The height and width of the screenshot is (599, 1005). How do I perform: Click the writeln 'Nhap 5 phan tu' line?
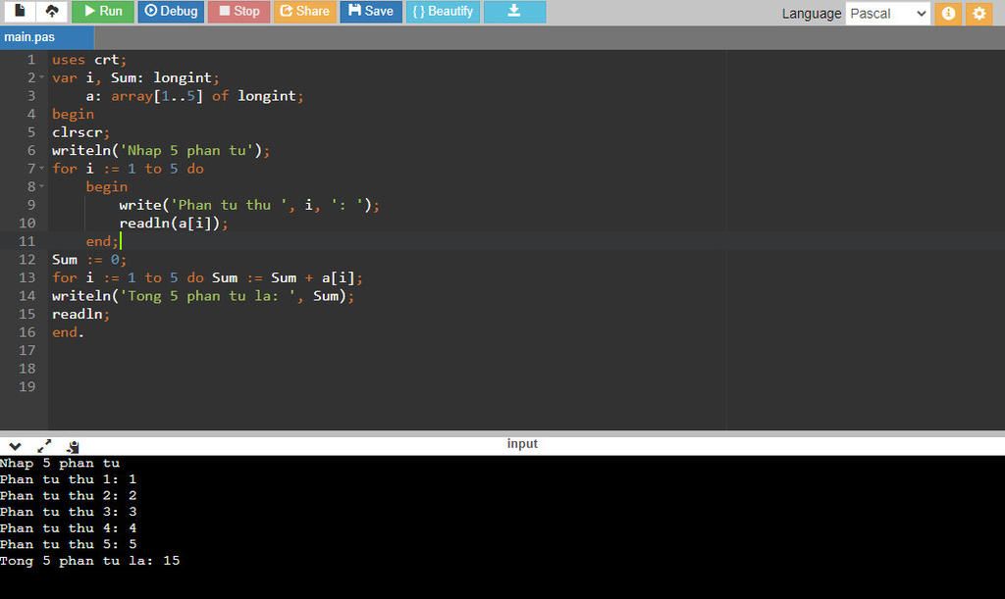pyautogui.click(x=161, y=150)
